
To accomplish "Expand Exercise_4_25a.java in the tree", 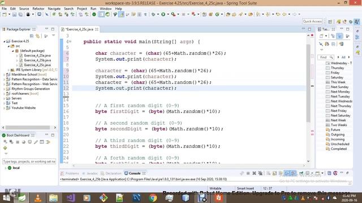I will [17, 55].
